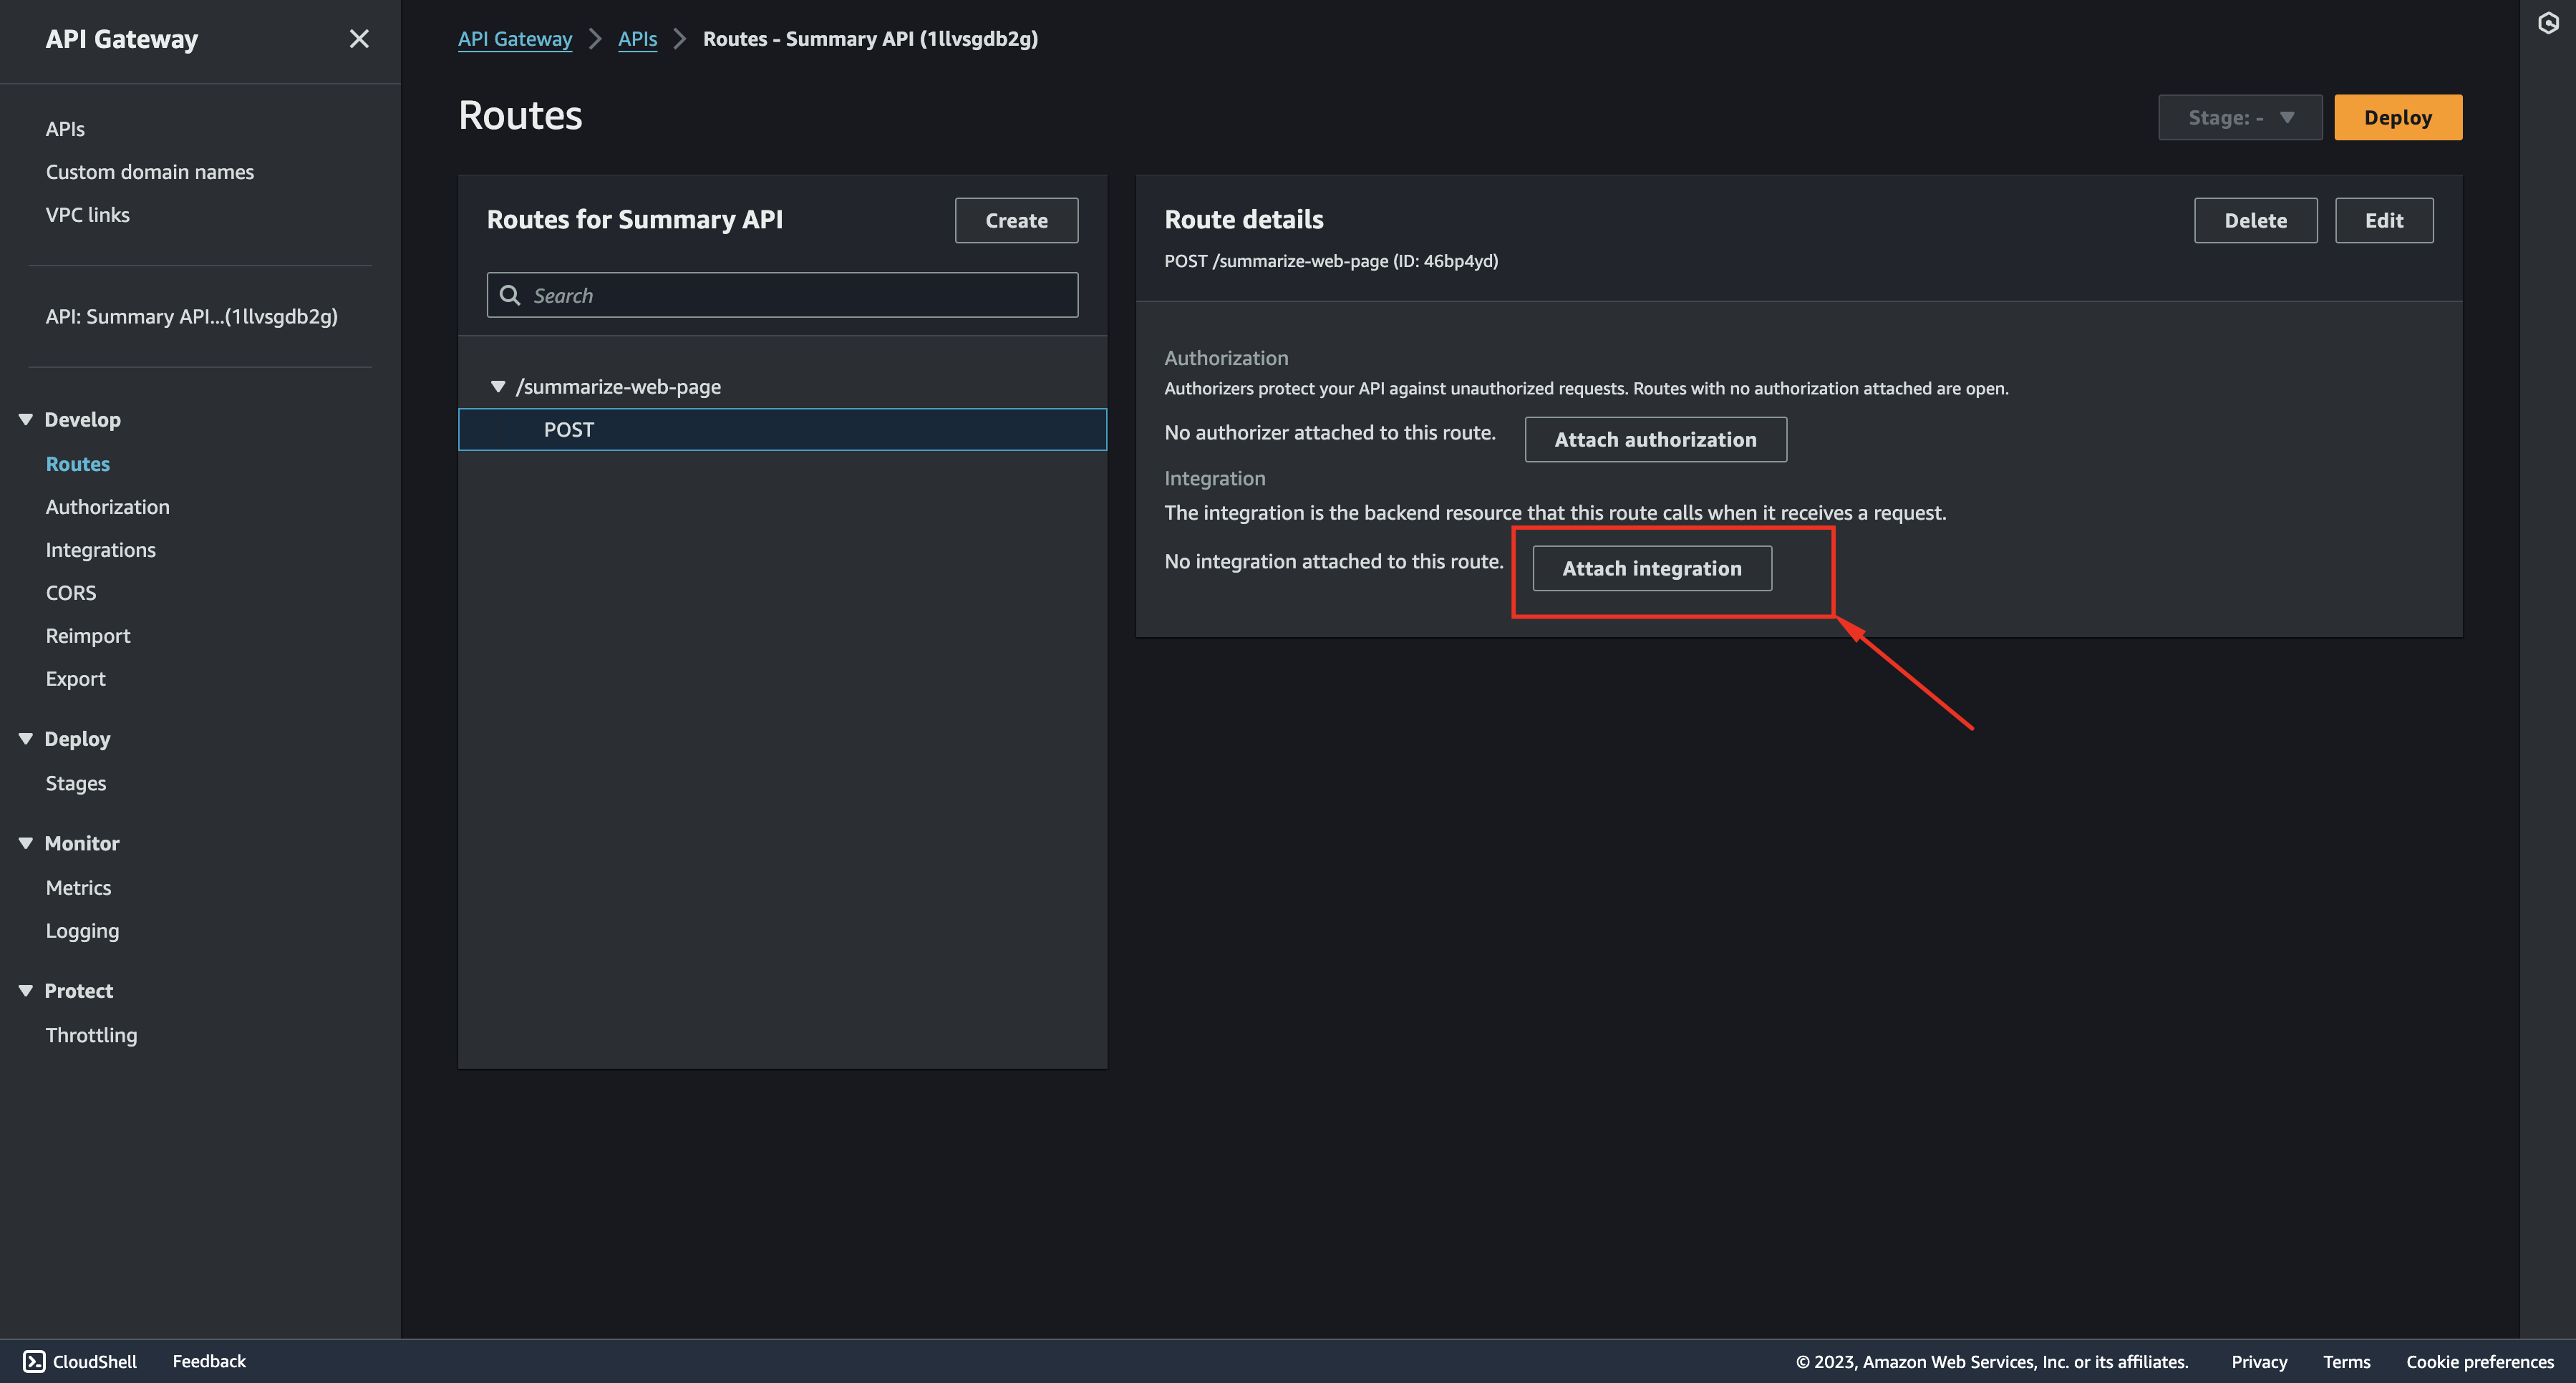
Task: Click Attach integration
Action: point(1652,567)
